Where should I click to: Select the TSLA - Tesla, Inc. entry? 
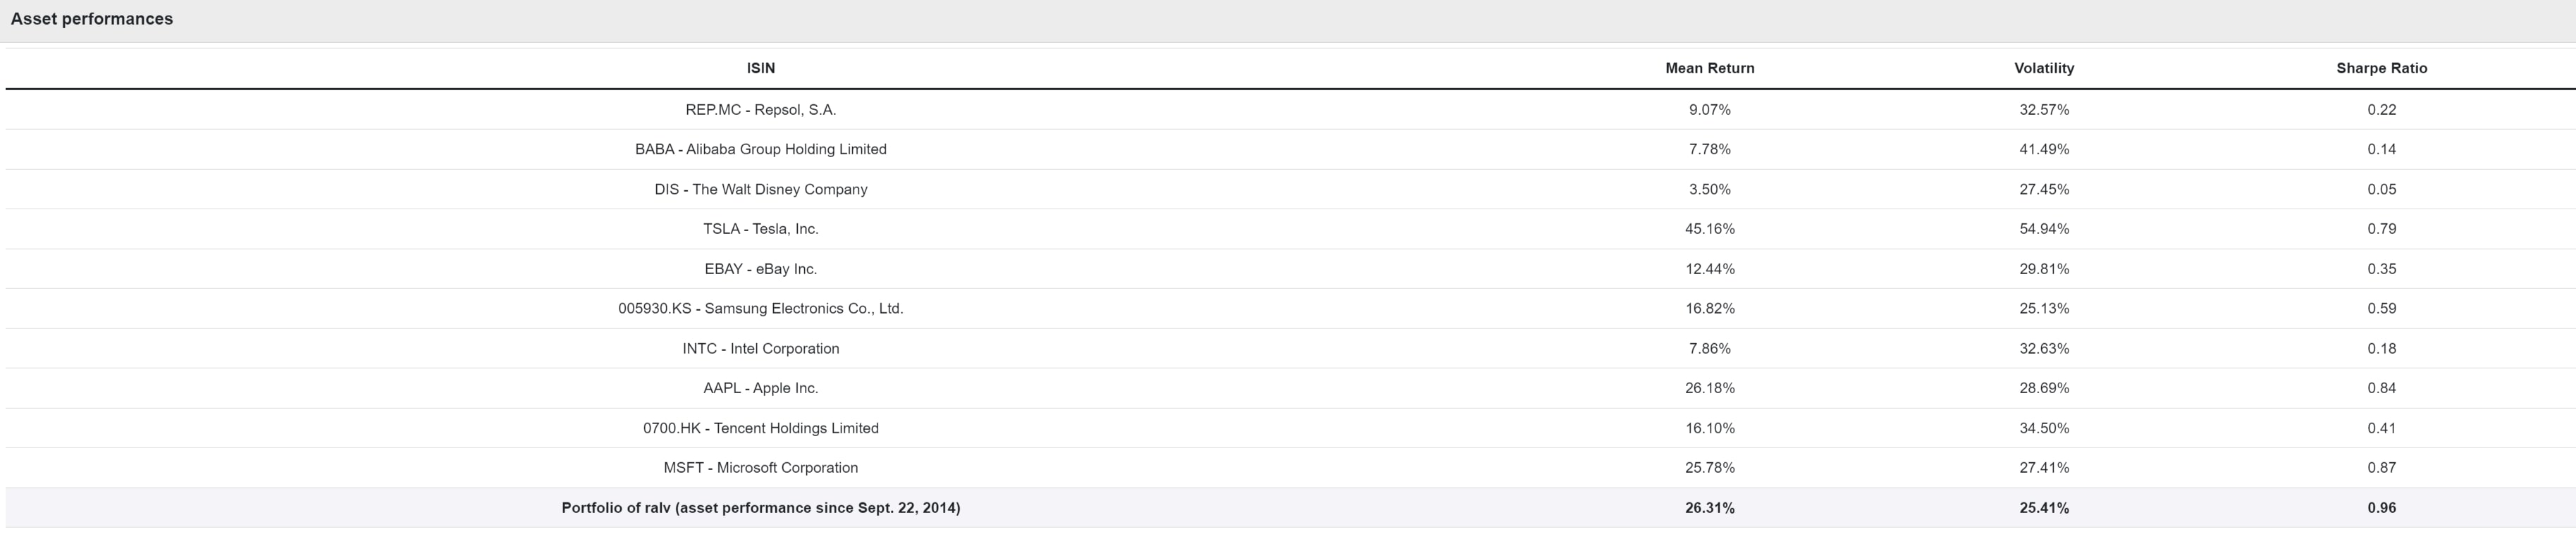1290,229
